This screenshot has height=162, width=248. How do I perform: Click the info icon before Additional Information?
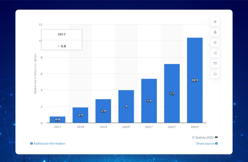coord(31,144)
